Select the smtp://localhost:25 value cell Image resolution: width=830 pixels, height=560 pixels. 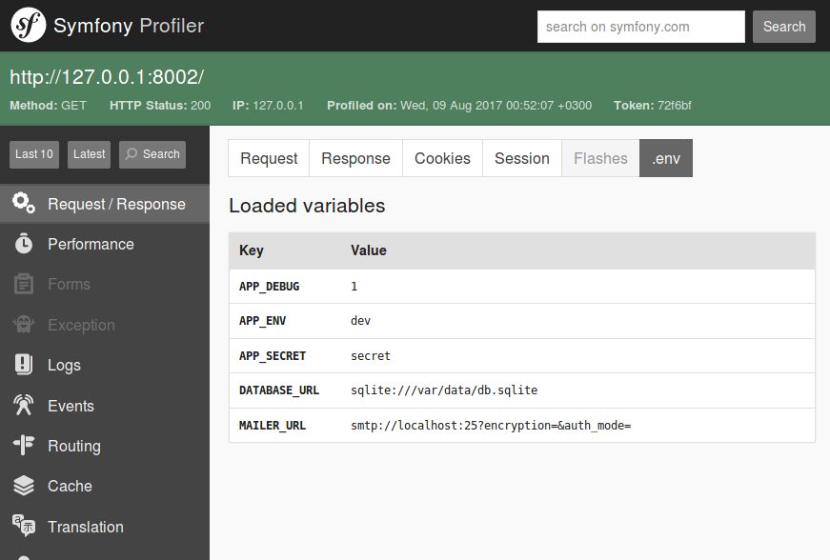(x=491, y=426)
